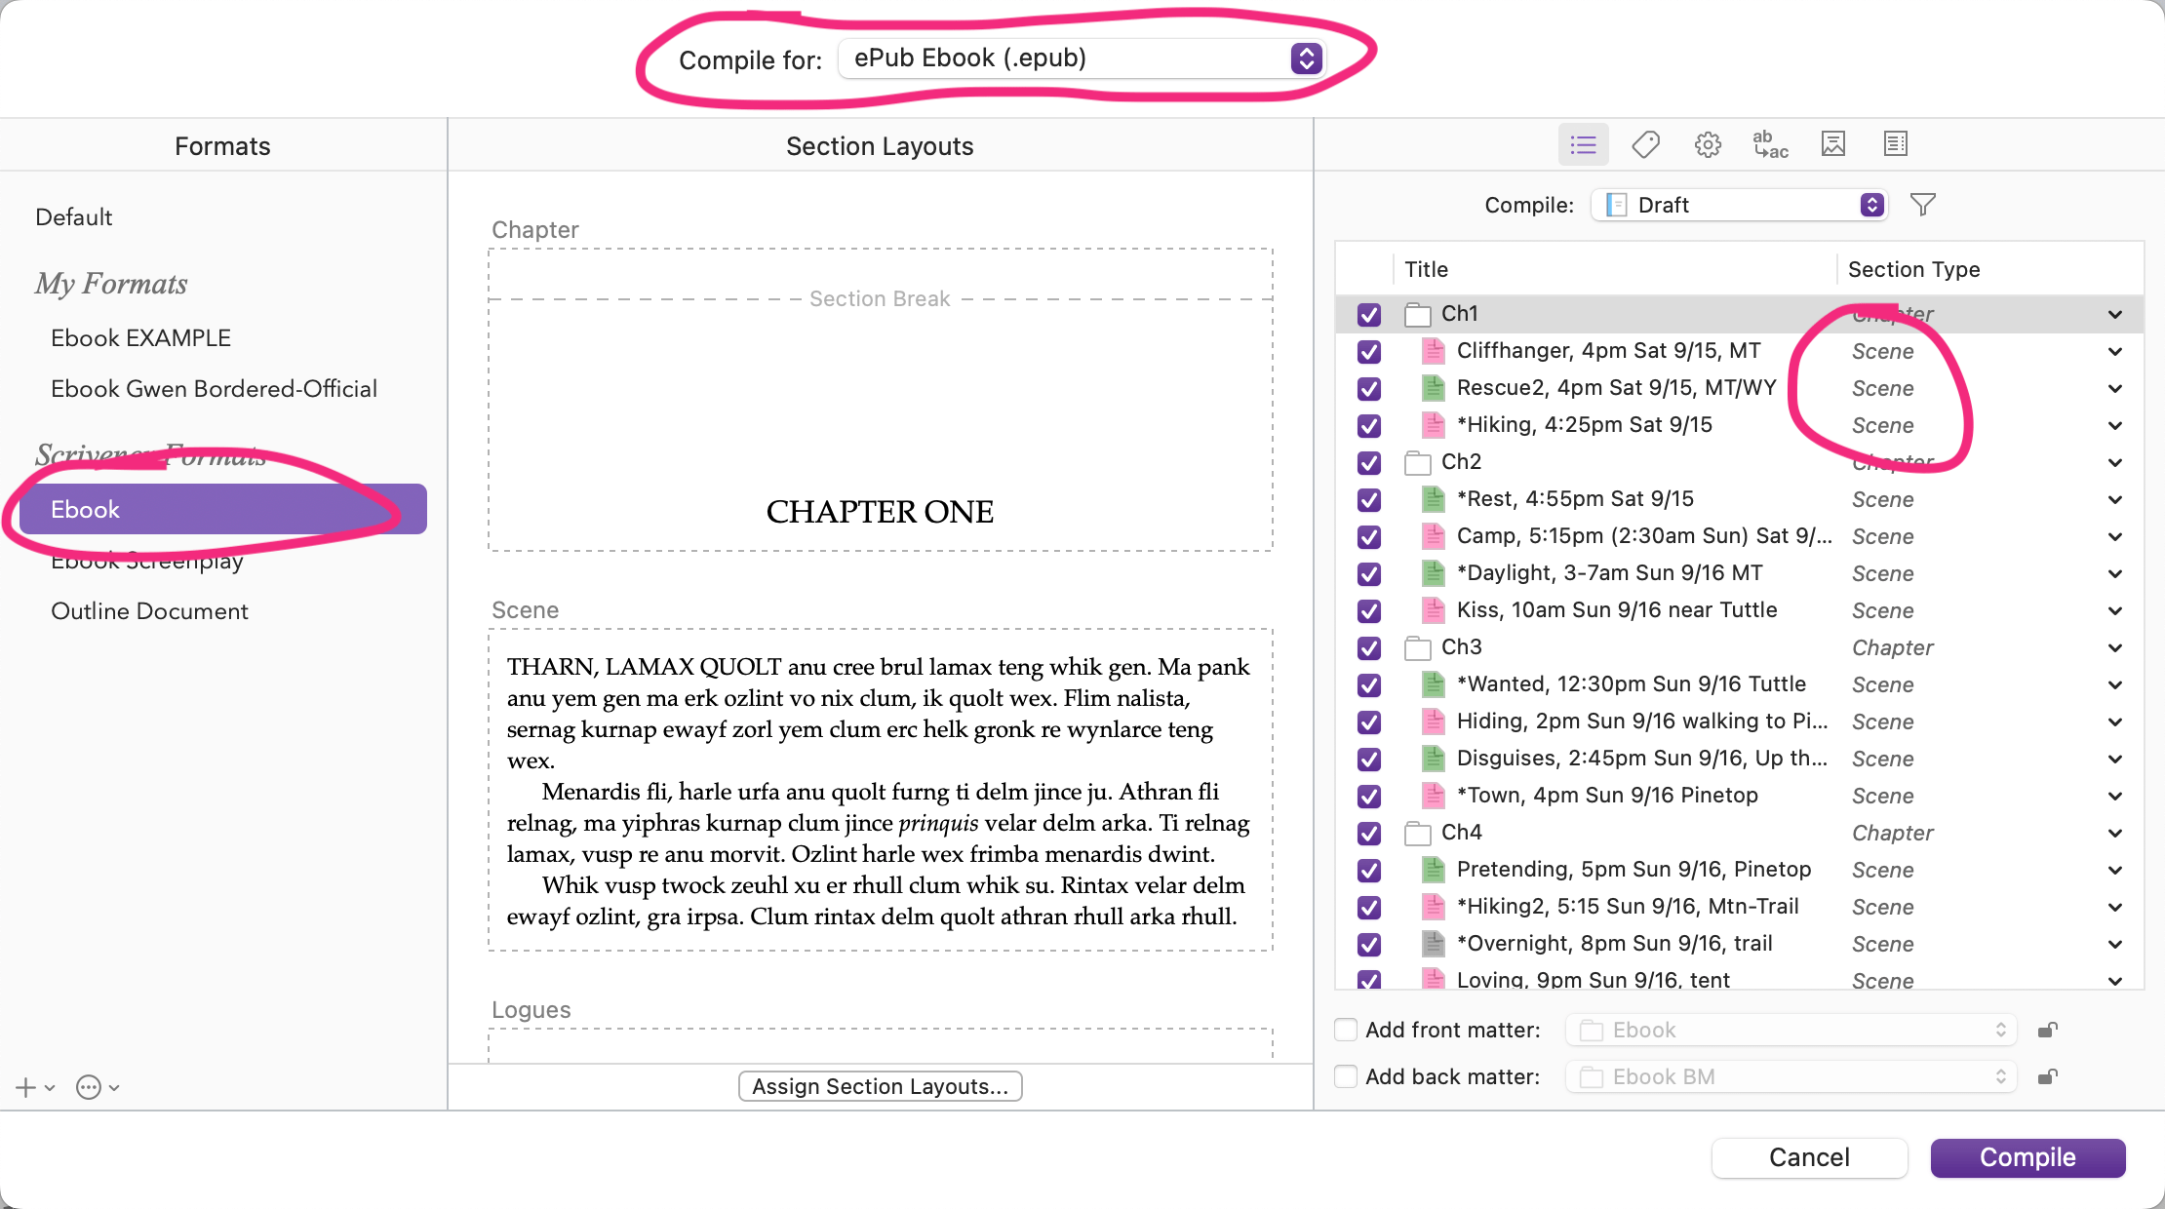Image resolution: width=2165 pixels, height=1209 pixels.
Task: Click the back matter lock icon
Action: 2047,1076
